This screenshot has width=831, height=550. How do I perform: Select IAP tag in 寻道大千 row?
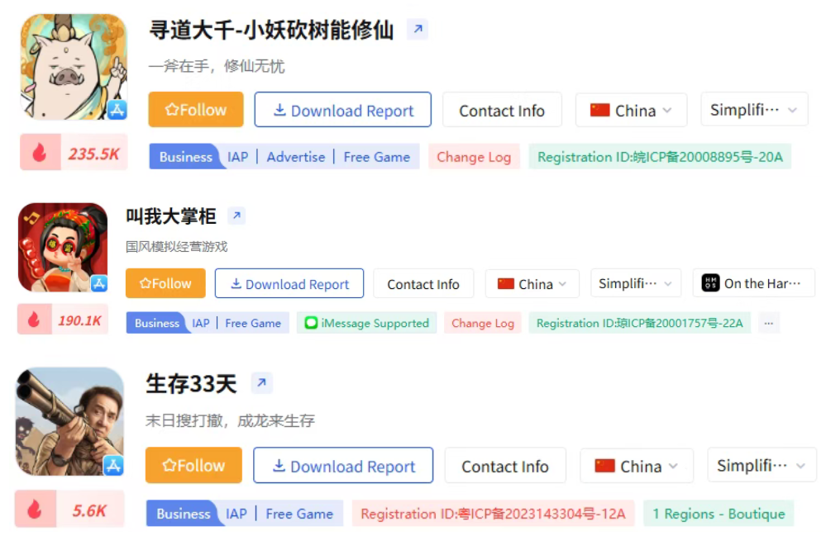coord(237,157)
